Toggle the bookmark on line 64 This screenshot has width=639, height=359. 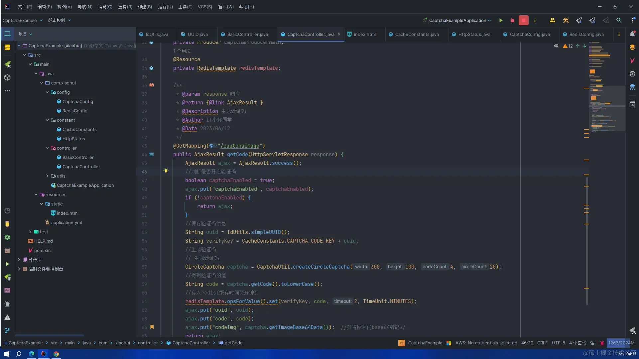click(152, 327)
